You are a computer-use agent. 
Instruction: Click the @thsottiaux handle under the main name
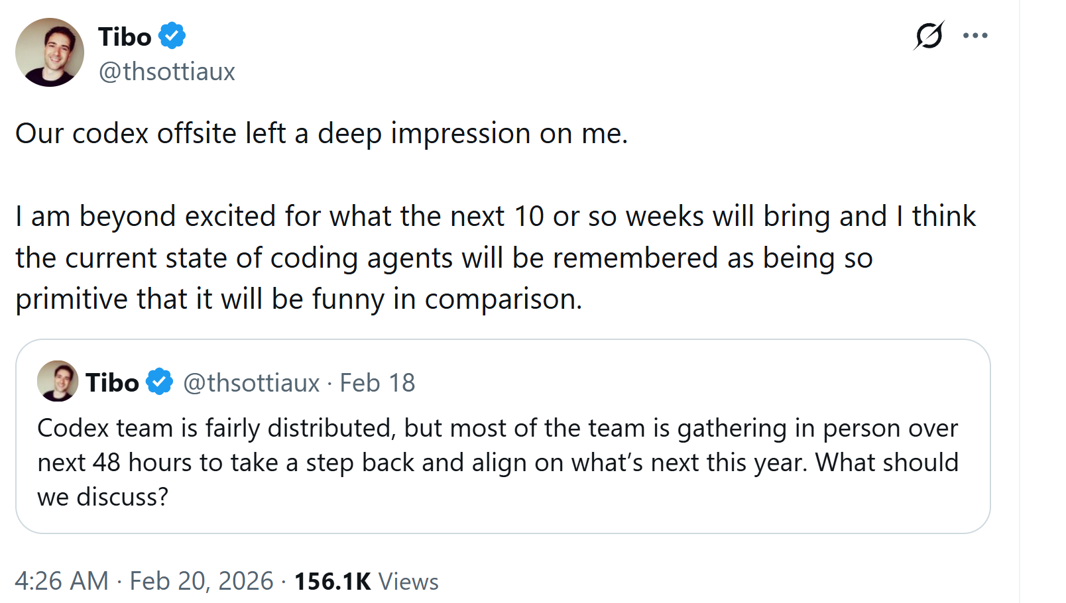[x=166, y=72]
